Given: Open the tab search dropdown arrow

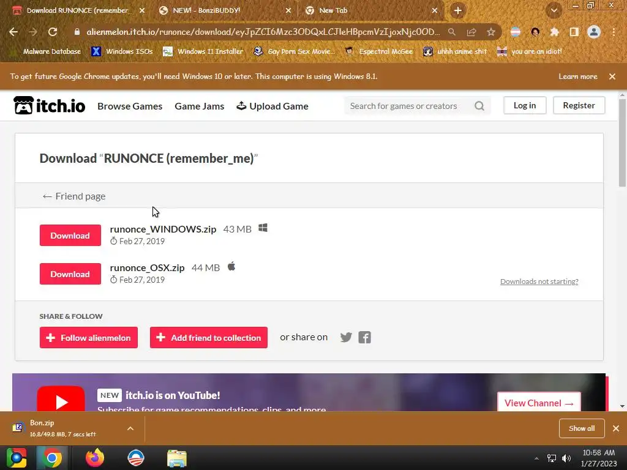Looking at the screenshot, I should click(554, 10).
